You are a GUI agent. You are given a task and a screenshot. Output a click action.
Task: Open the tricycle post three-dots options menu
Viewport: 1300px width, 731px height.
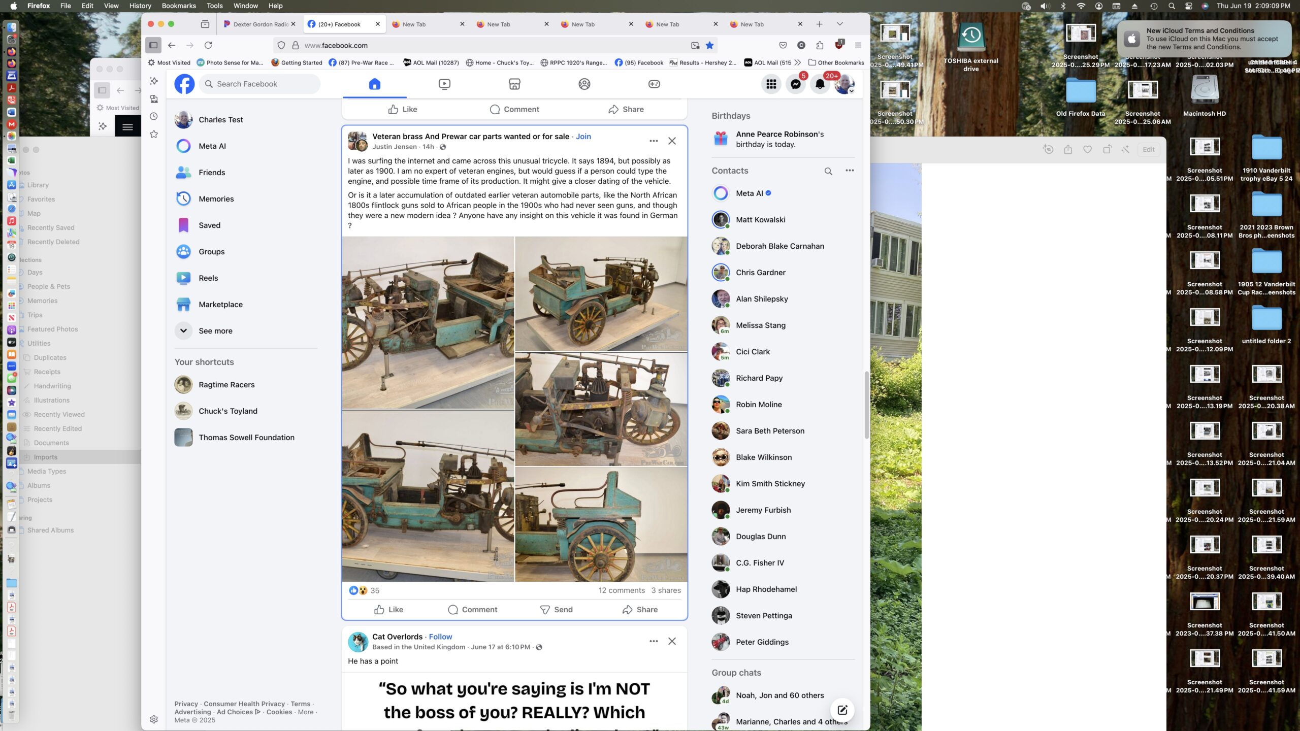pyautogui.click(x=654, y=141)
